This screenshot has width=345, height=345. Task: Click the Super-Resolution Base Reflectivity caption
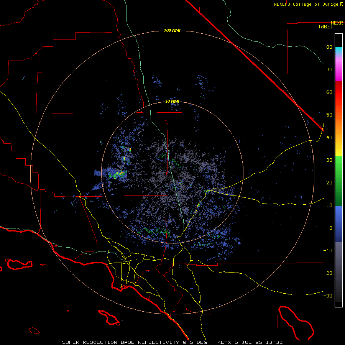coord(172,342)
